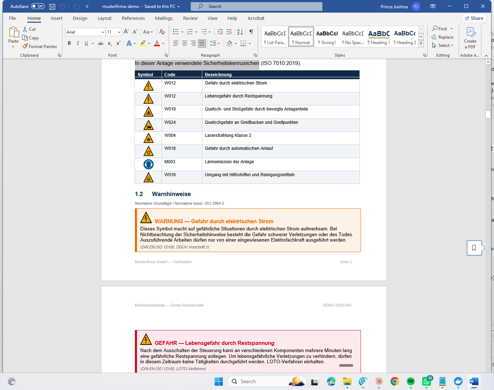494x390 pixels.
Task: Click the Clear All Formatting icon
Action: (162, 32)
